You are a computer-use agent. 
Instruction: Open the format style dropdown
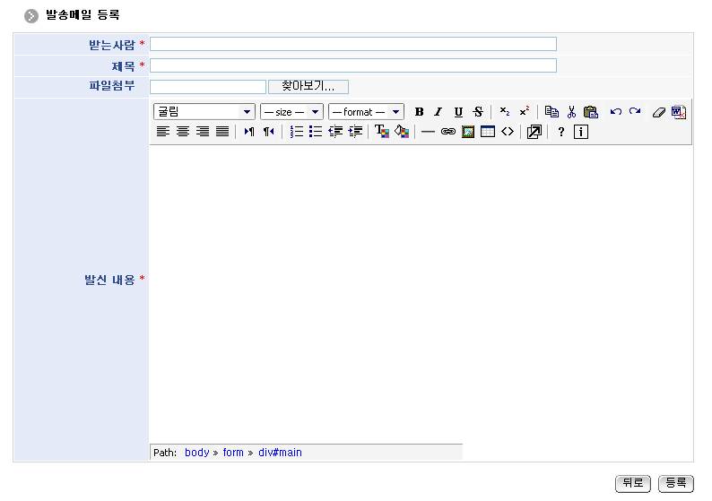(366, 112)
